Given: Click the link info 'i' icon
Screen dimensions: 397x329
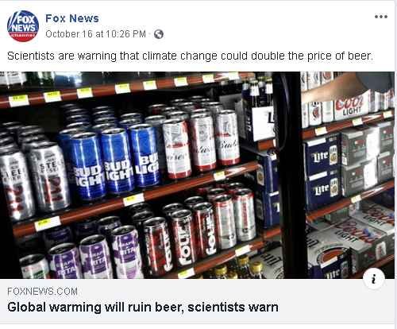Looking at the screenshot, I should [x=374, y=279].
